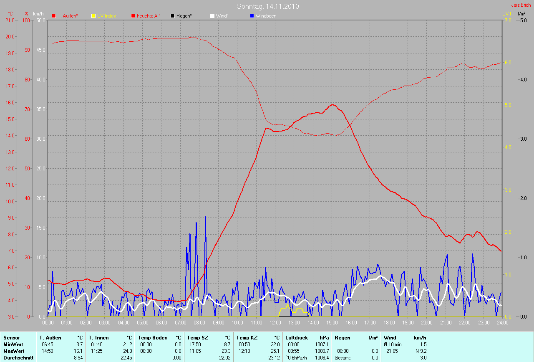Click the yellow 'UV-I' axis unit label

[507, 14]
